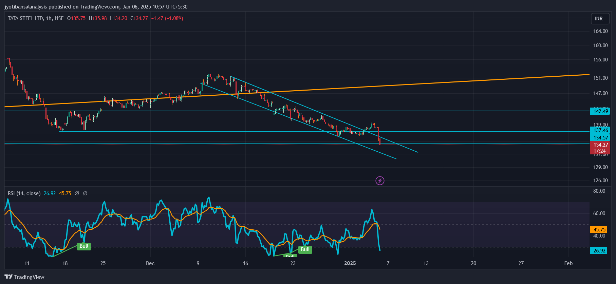Click the first Bull divergence label near 18
The image size is (616, 284).
(84, 246)
